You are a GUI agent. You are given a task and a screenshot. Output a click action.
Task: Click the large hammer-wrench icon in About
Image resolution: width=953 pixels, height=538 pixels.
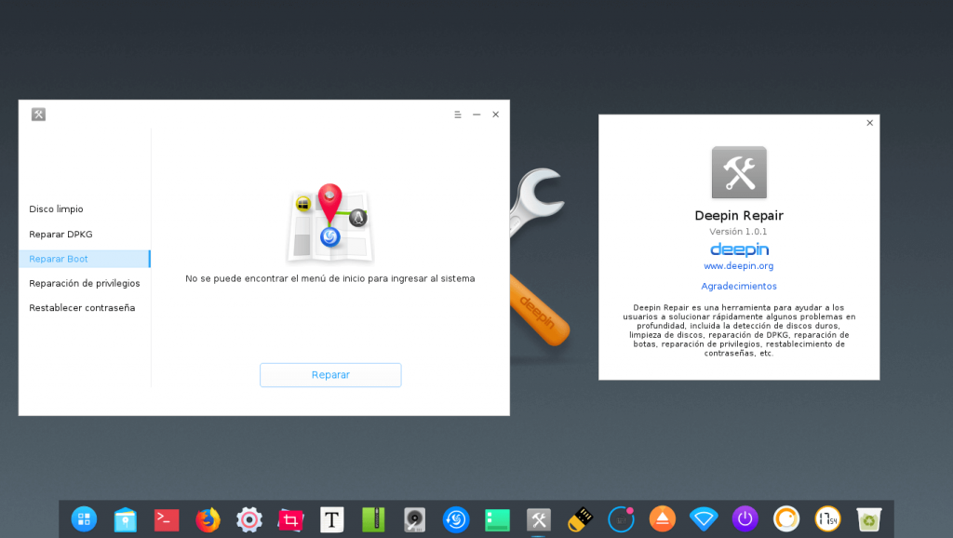(739, 172)
